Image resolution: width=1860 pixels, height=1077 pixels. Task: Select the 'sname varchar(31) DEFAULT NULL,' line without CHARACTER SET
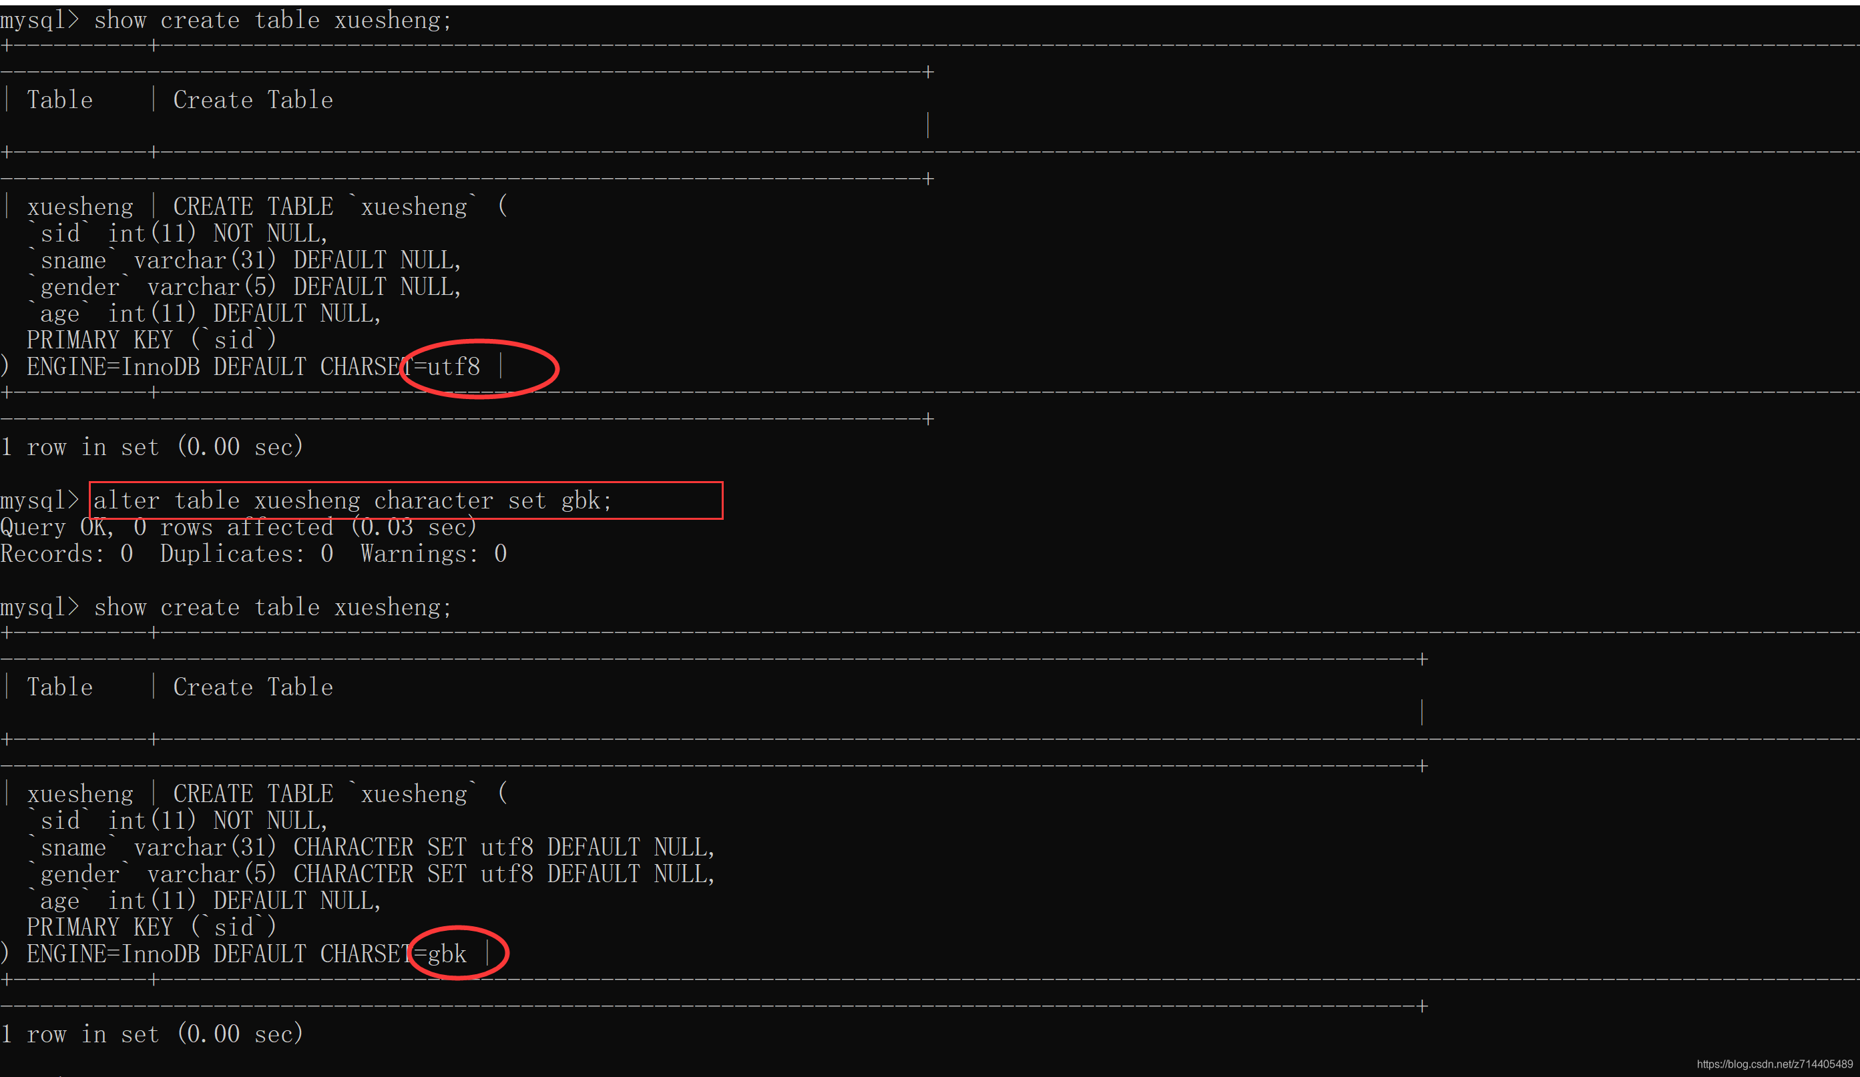coord(244,260)
